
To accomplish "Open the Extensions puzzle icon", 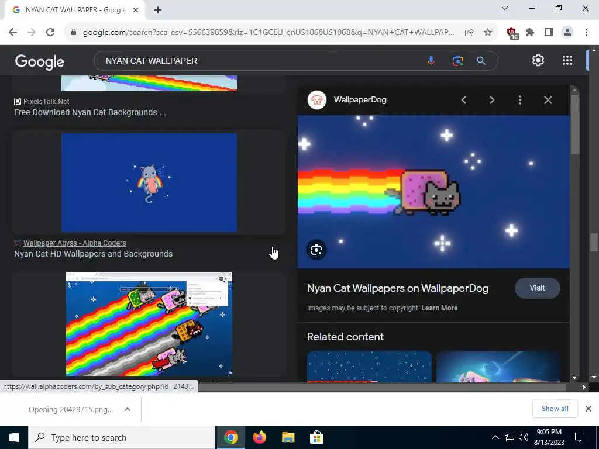I will (530, 33).
